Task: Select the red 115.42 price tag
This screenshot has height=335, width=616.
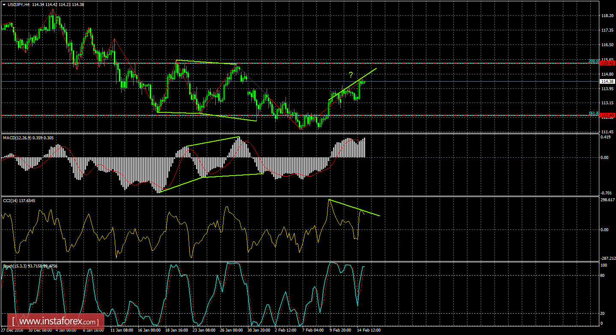Action: tap(607, 63)
